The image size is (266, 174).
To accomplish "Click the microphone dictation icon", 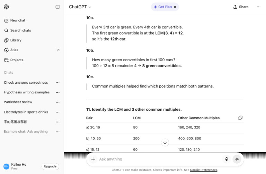I will 227,159.
